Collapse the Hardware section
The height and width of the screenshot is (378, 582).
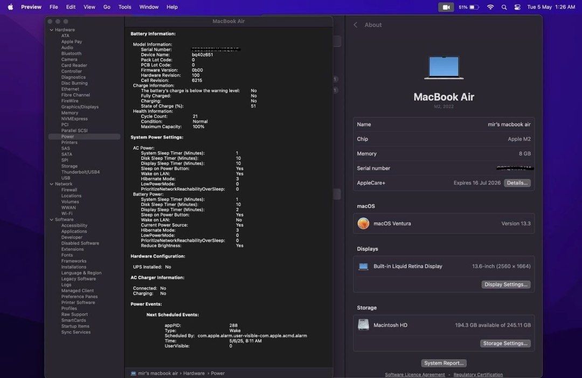52,30
